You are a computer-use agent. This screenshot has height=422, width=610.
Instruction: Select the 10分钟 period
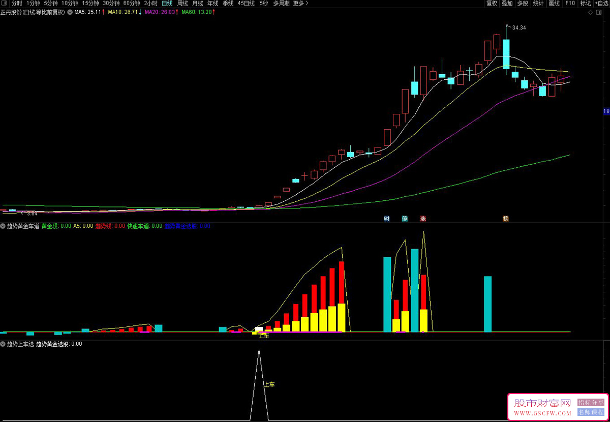pyautogui.click(x=70, y=3)
